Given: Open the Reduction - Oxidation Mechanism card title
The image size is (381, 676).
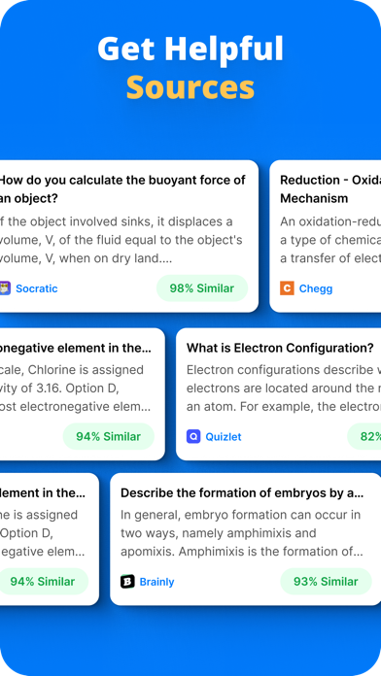Looking at the screenshot, I should (330, 189).
